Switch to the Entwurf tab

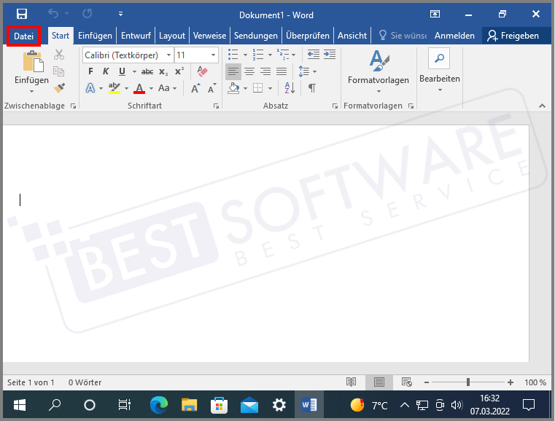[x=136, y=36]
